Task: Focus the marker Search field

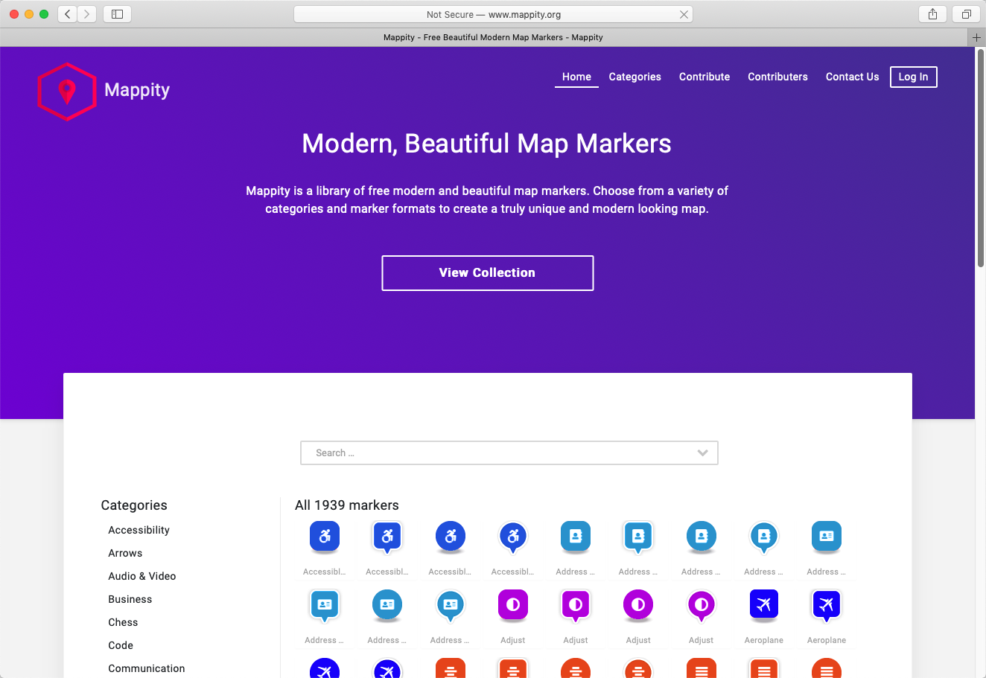Action: tap(509, 452)
